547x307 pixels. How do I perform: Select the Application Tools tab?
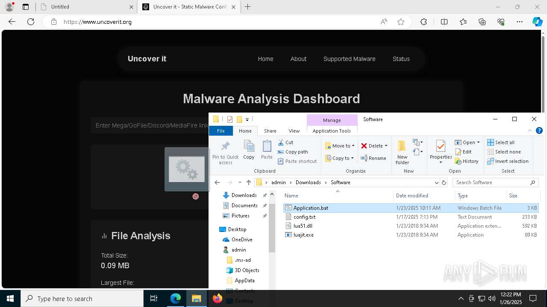pos(332,131)
